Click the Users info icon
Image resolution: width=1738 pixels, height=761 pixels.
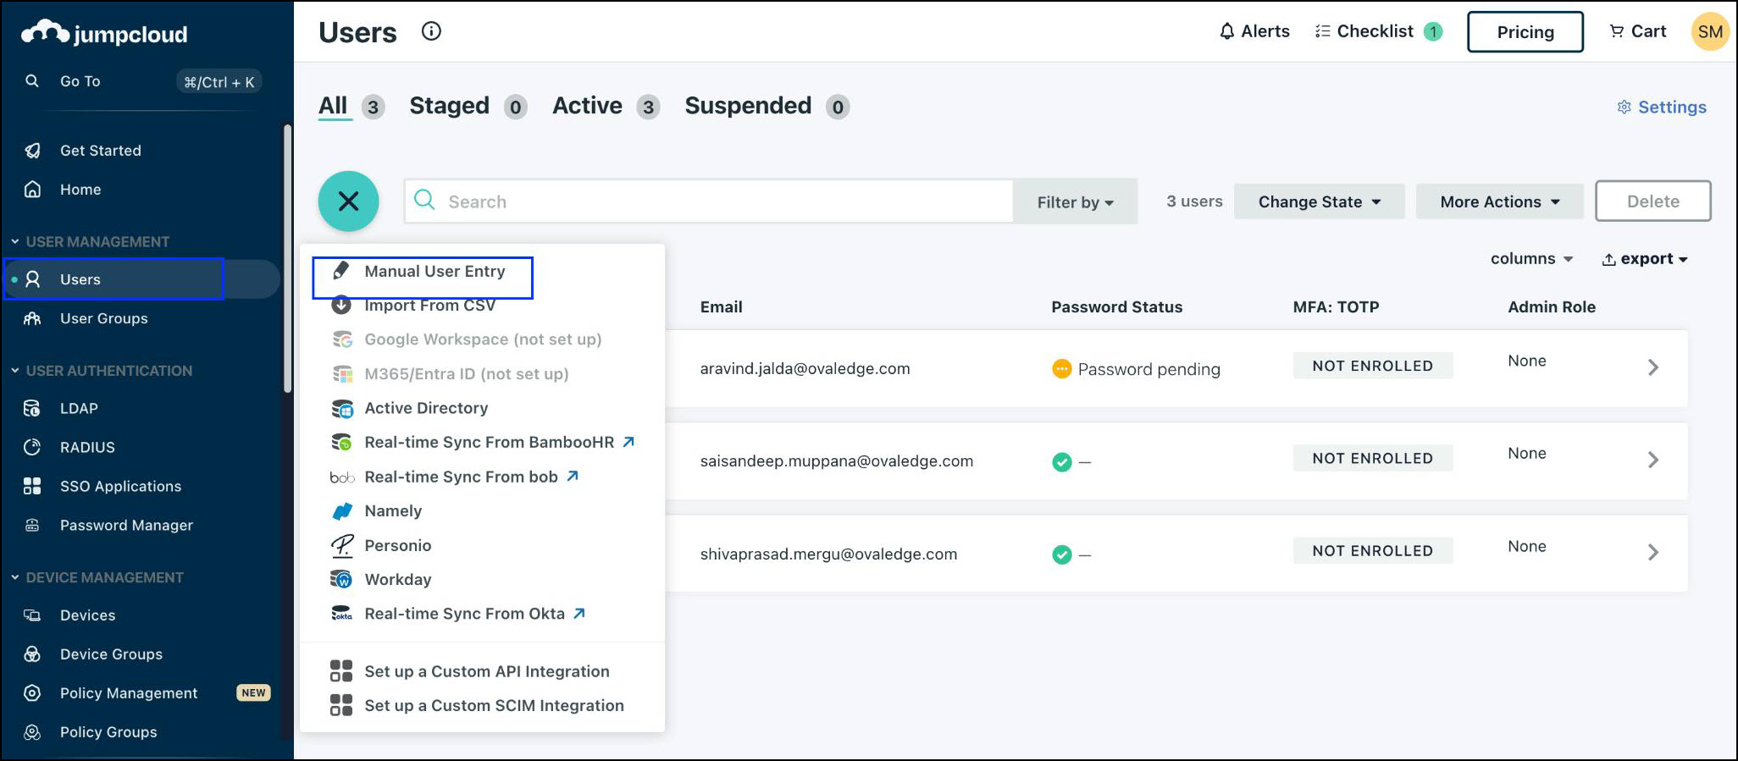431,31
